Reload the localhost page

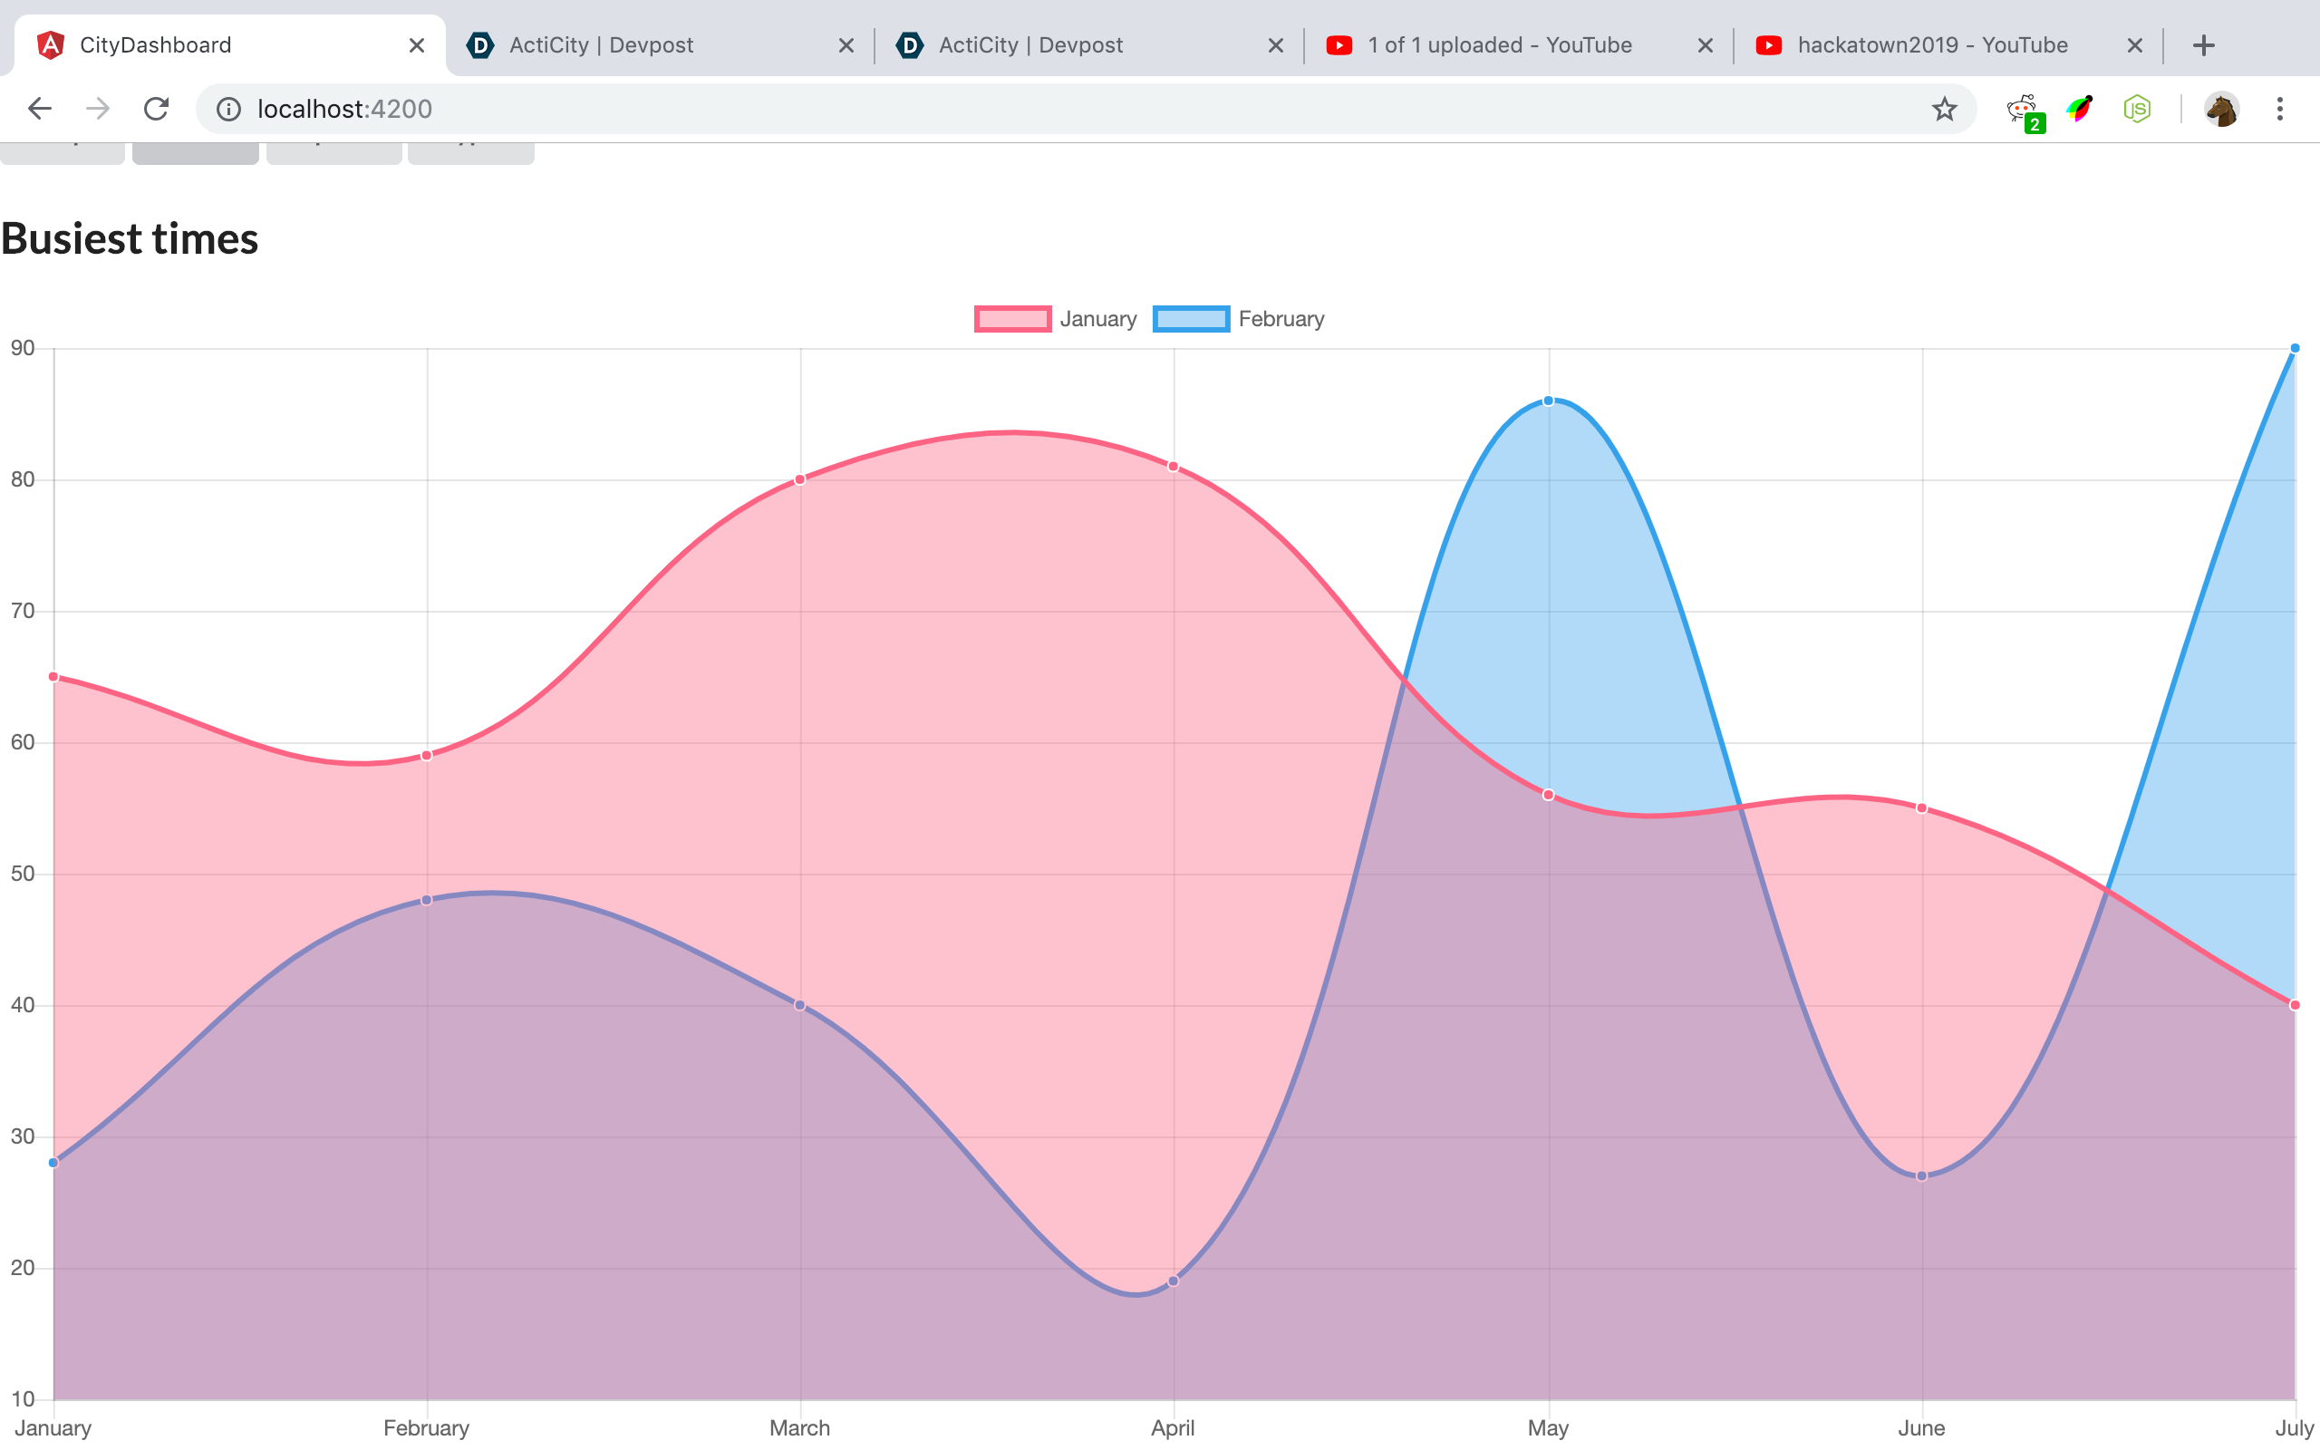tap(156, 109)
